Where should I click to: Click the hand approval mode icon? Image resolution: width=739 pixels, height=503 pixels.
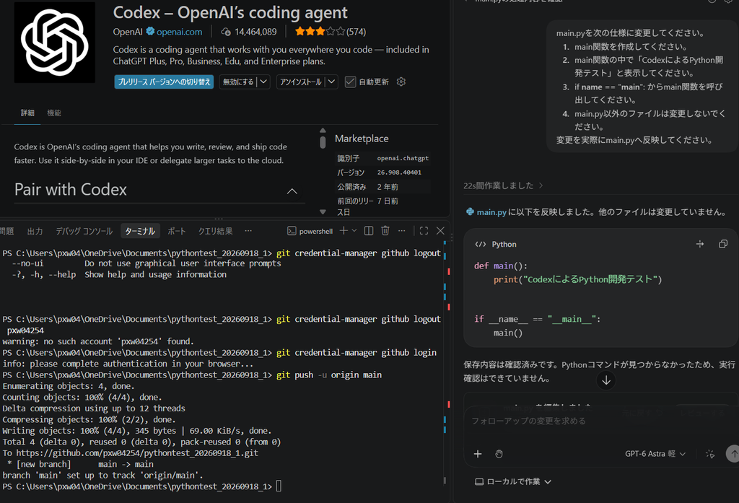[499, 453]
